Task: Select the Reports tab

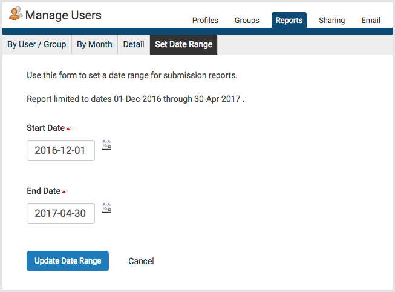Action: pos(289,20)
